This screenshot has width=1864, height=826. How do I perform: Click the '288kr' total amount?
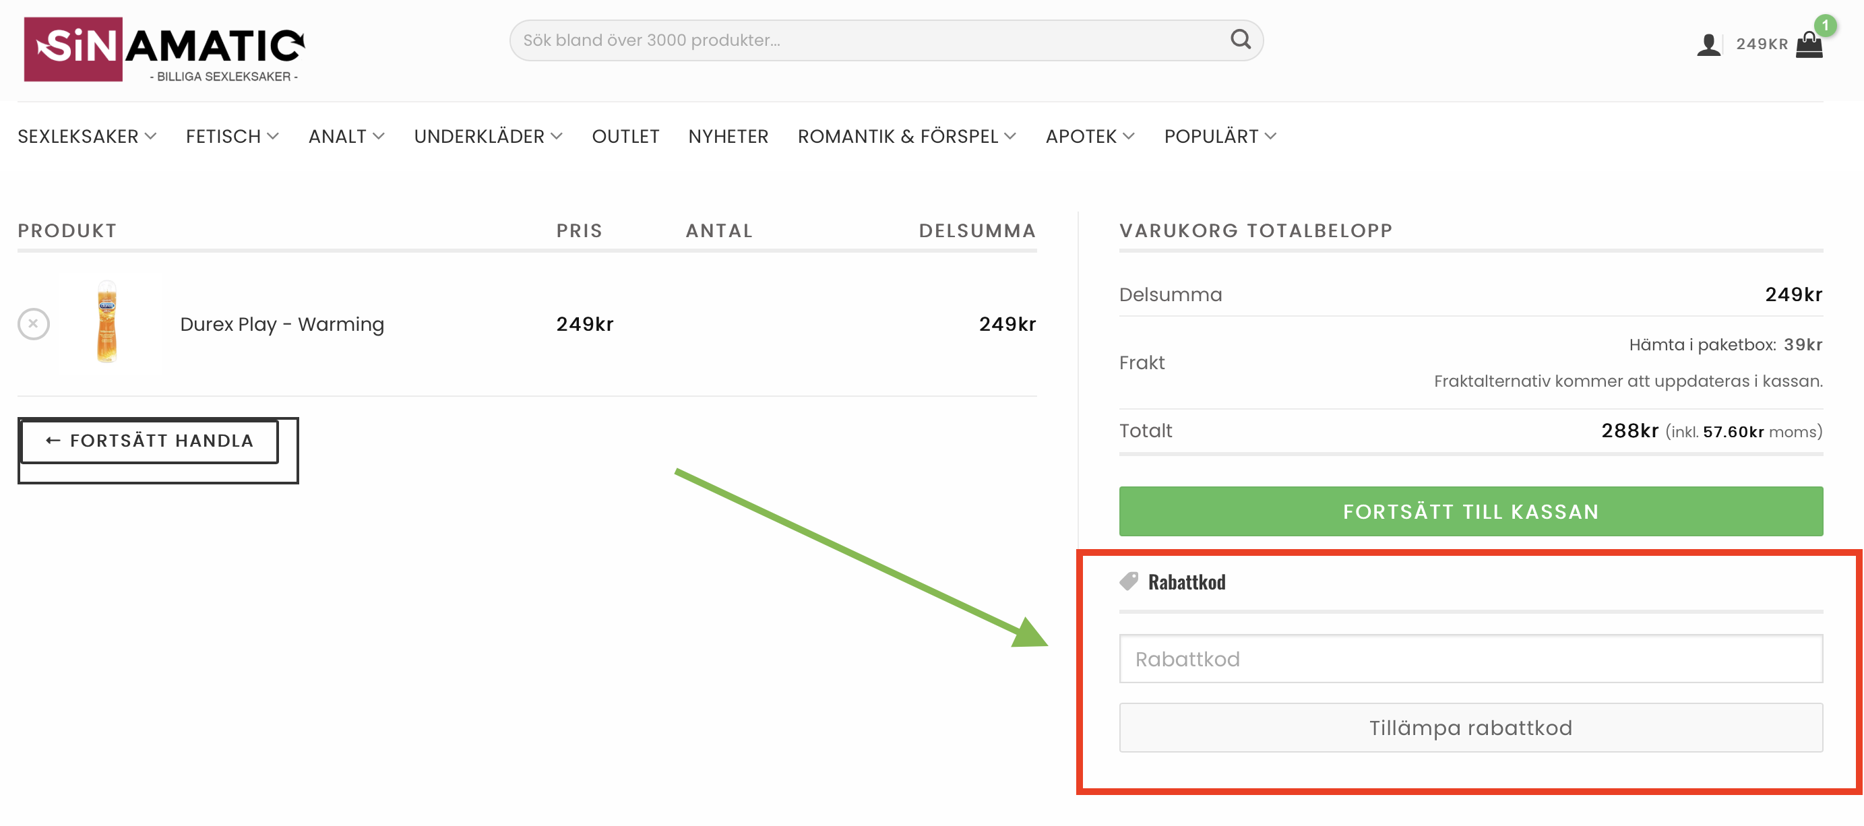click(1629, 431)
